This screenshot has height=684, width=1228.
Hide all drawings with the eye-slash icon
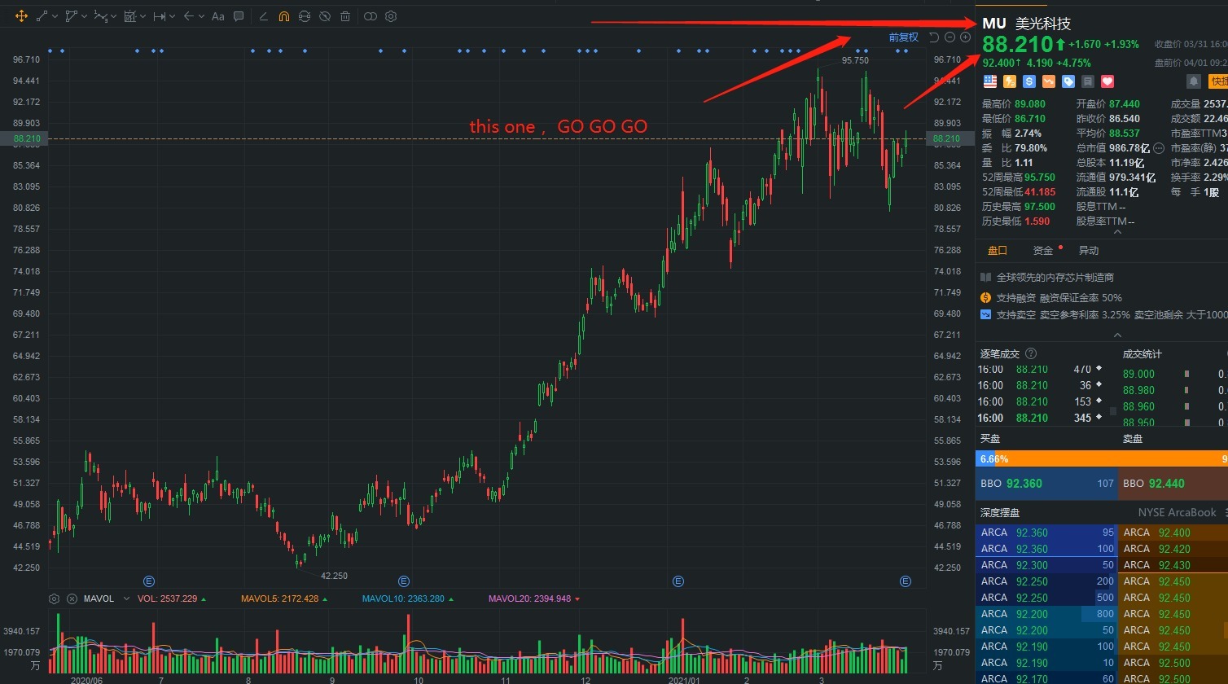(x=325, y=16)
